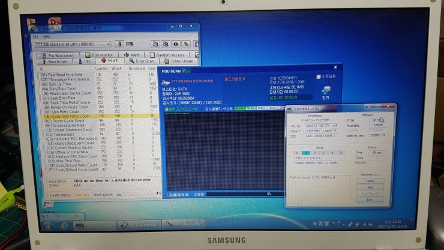Switch to the Disk monitor tab

pyautogui.click(x=99, y=55)
